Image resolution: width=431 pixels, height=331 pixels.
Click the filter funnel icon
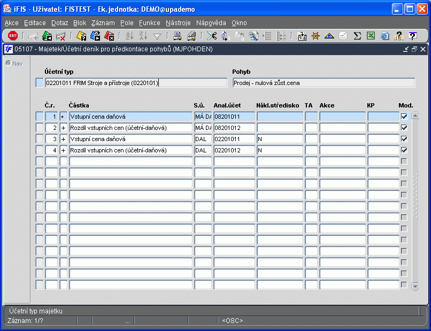coord(157,36)
